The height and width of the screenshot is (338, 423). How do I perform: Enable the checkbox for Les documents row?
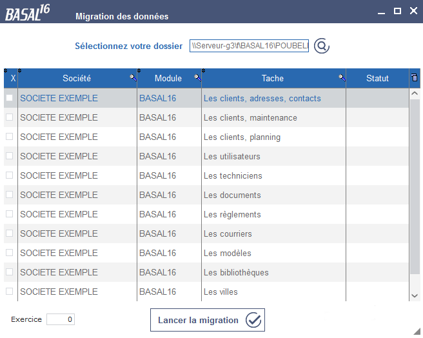click(10, 194)
